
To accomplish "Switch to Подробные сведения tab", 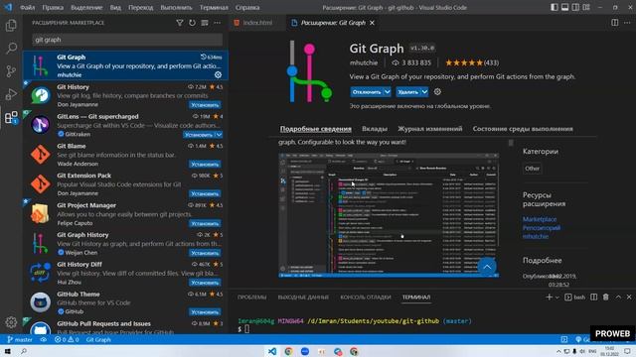I will (316, 129).
